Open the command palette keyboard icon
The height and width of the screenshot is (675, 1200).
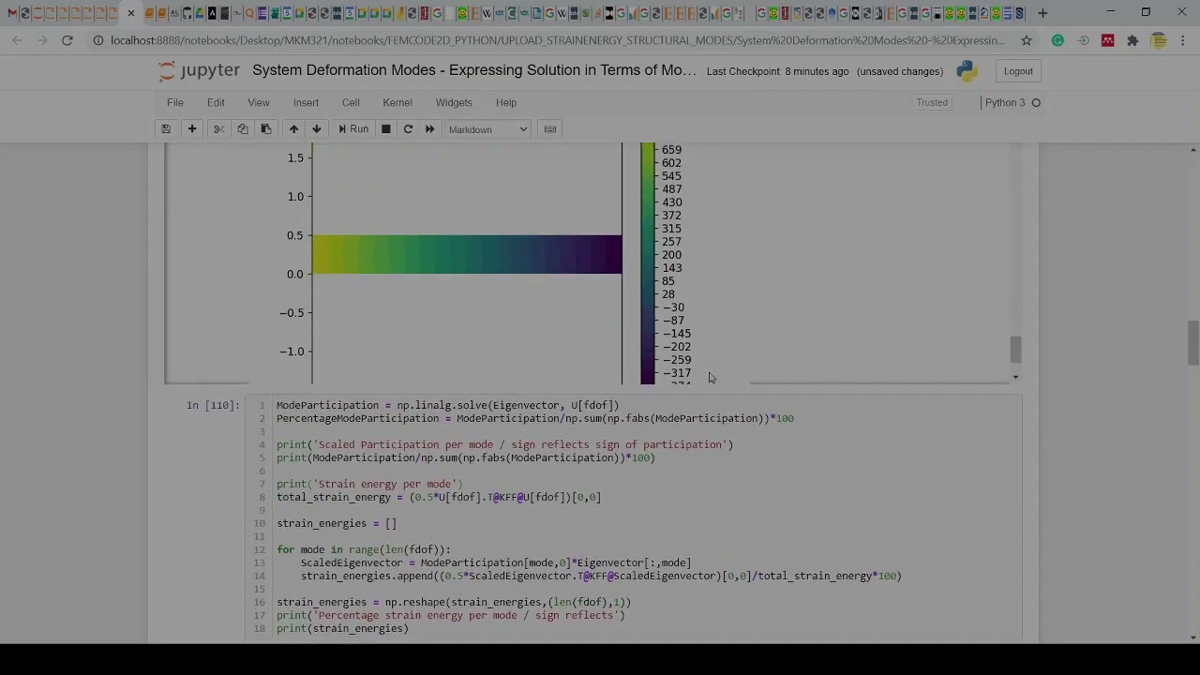550,129
